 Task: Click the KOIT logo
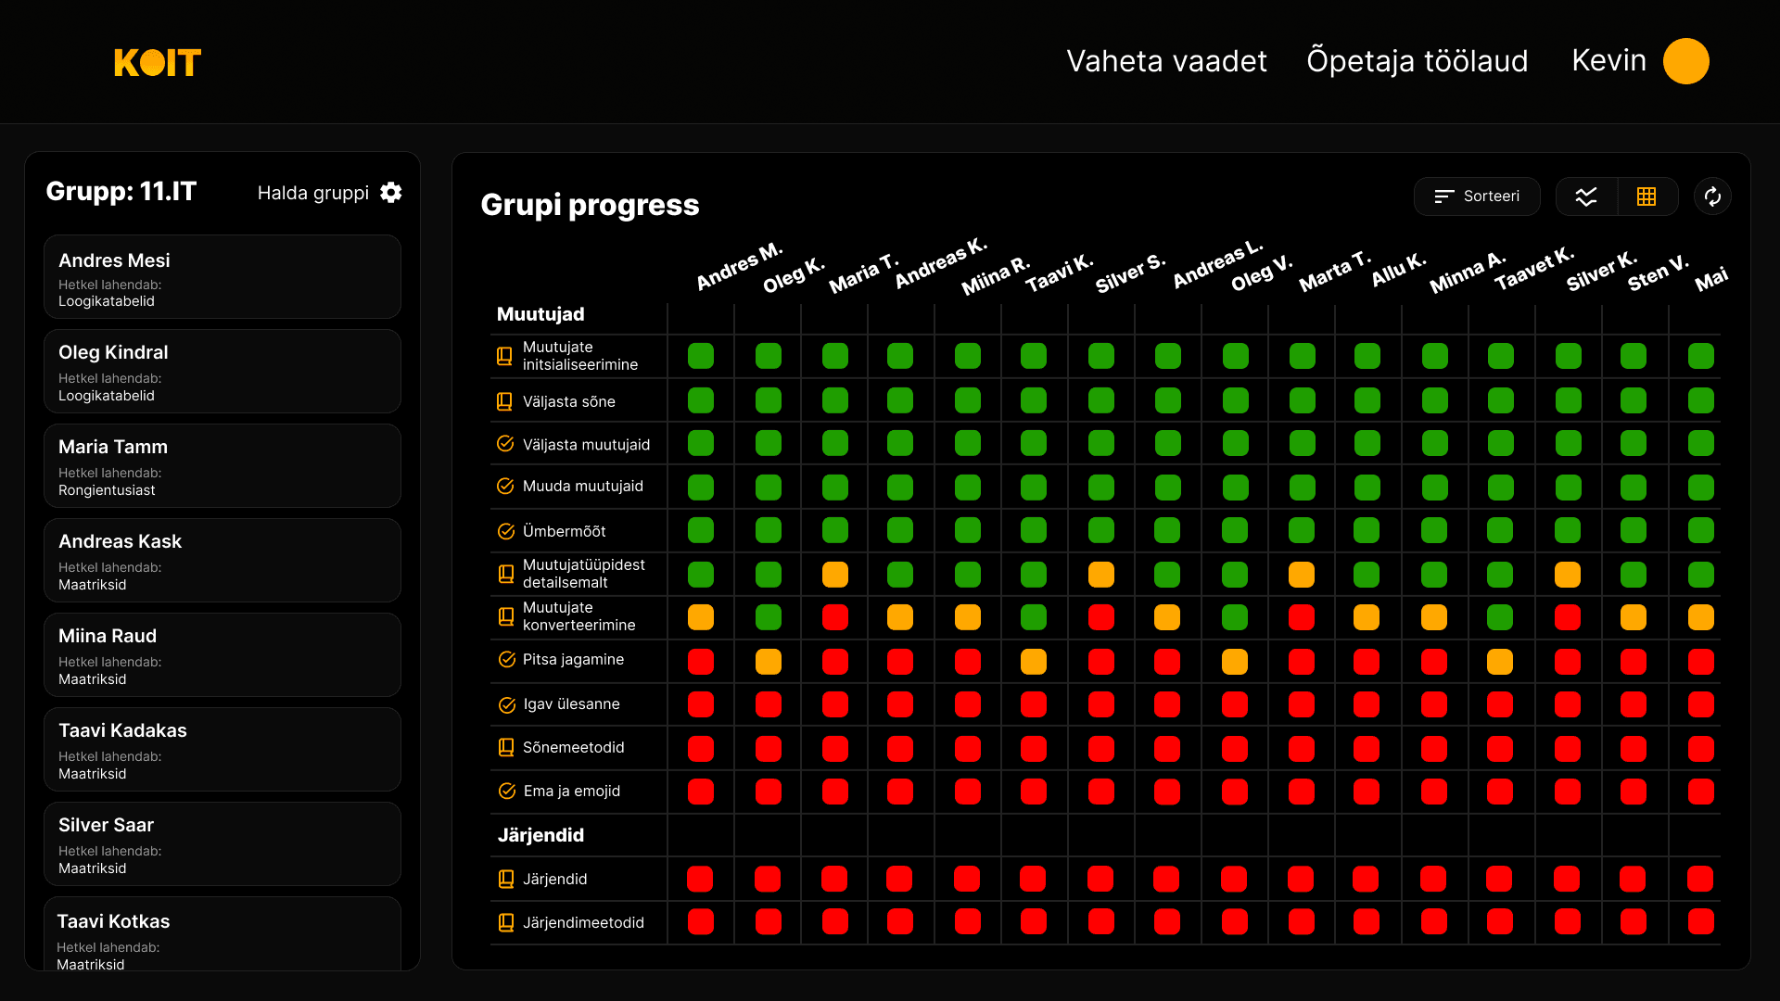[x=158, y=62]
